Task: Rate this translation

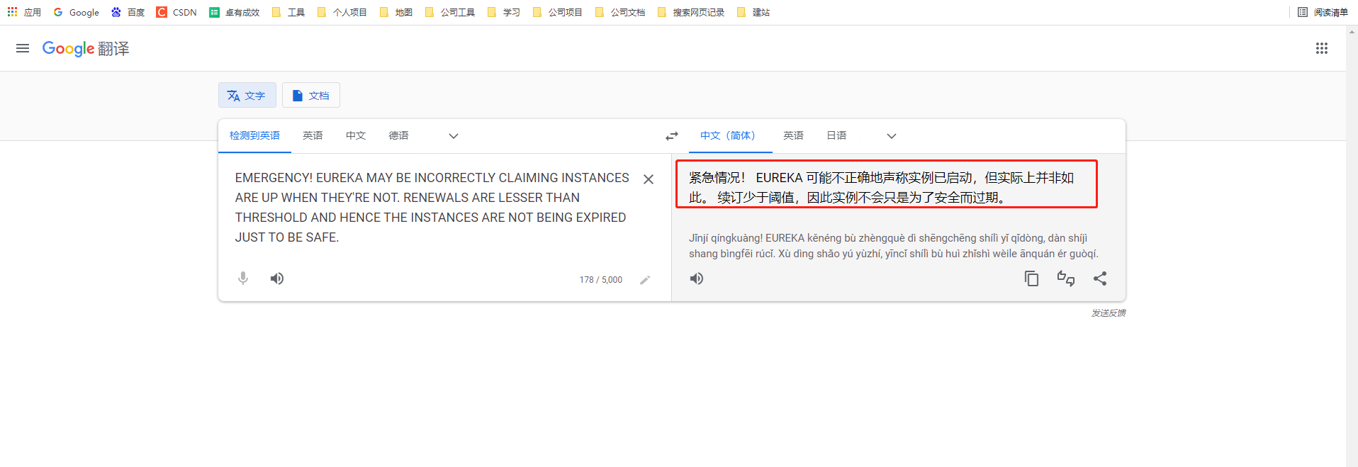Action: coord(1066,278)
